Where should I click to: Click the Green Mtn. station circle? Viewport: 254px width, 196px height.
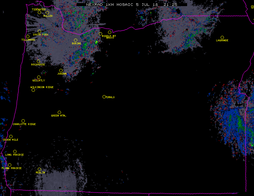click(59, 113)
